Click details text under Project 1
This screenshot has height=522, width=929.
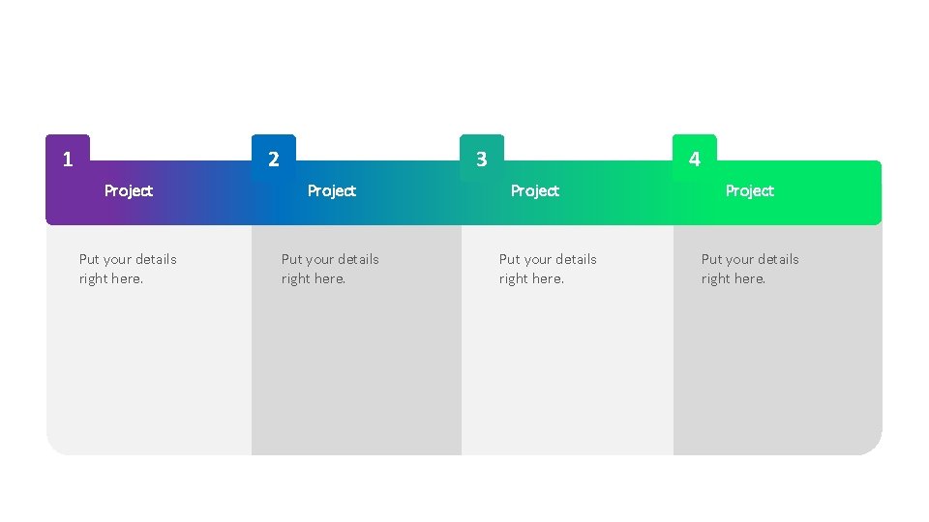(128, 269)
